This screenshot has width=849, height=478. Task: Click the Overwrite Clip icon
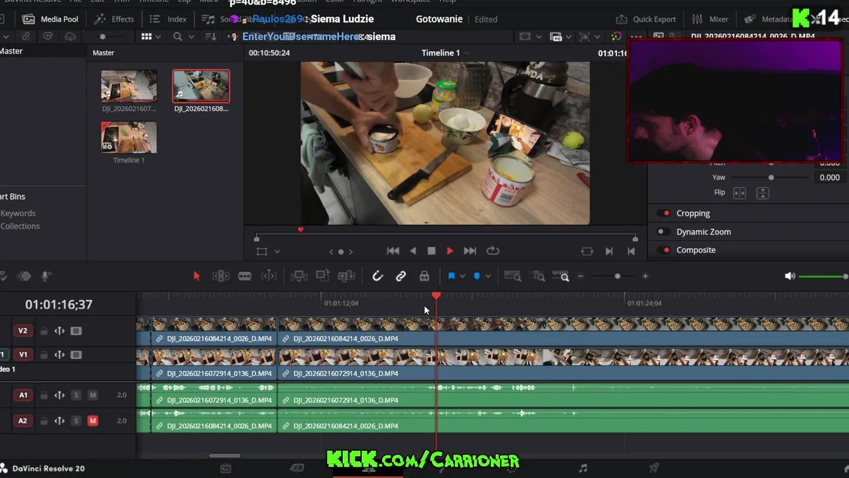322,276
